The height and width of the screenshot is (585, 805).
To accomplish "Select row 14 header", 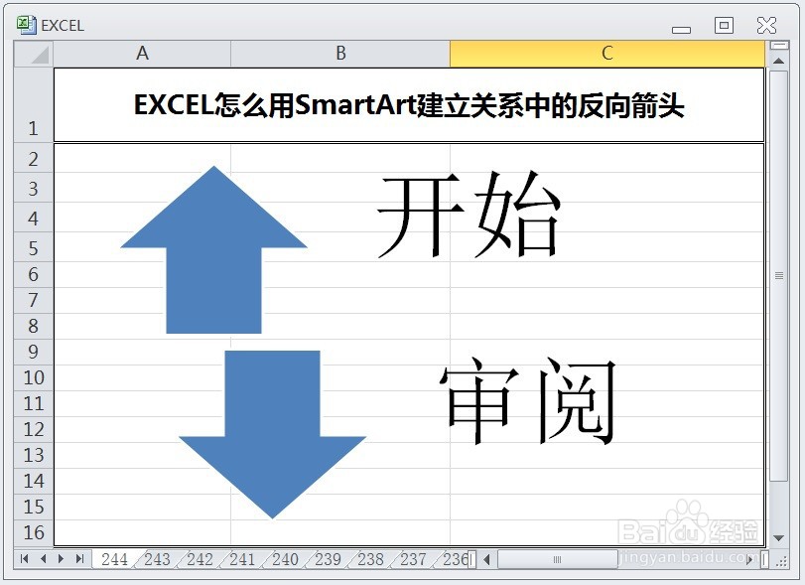I will (34, 482).
